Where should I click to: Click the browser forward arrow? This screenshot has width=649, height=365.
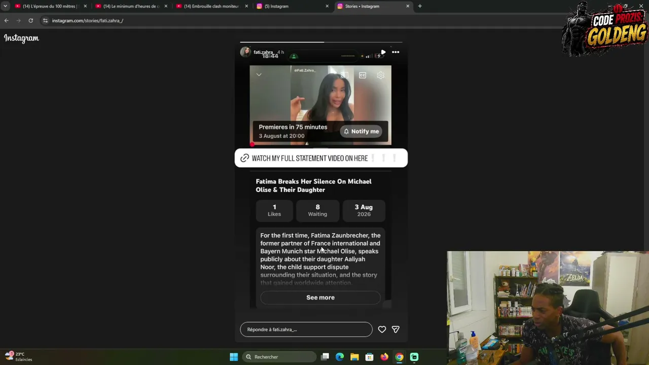point(18,21)
